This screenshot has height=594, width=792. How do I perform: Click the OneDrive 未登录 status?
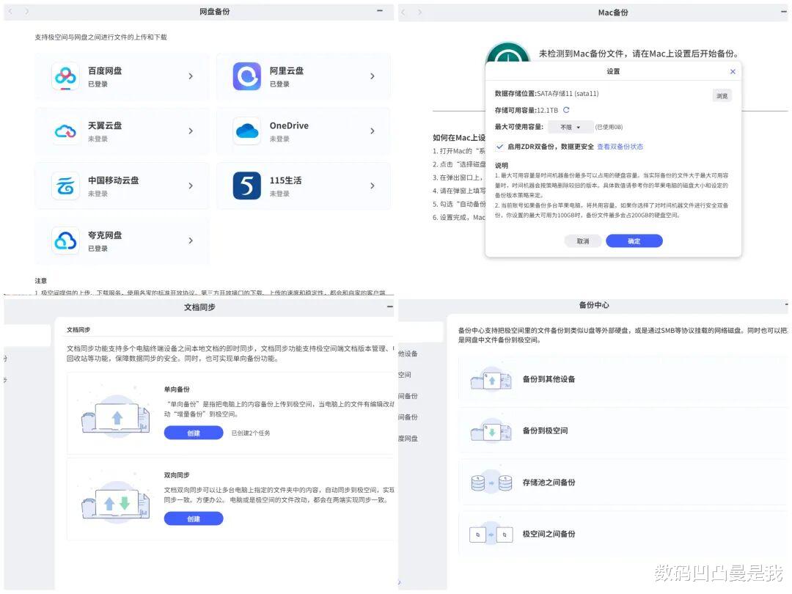[x=279, y=139]
